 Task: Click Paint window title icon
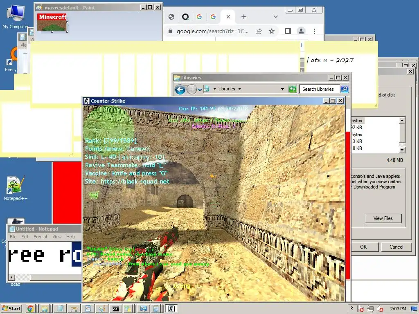(39, 7)
